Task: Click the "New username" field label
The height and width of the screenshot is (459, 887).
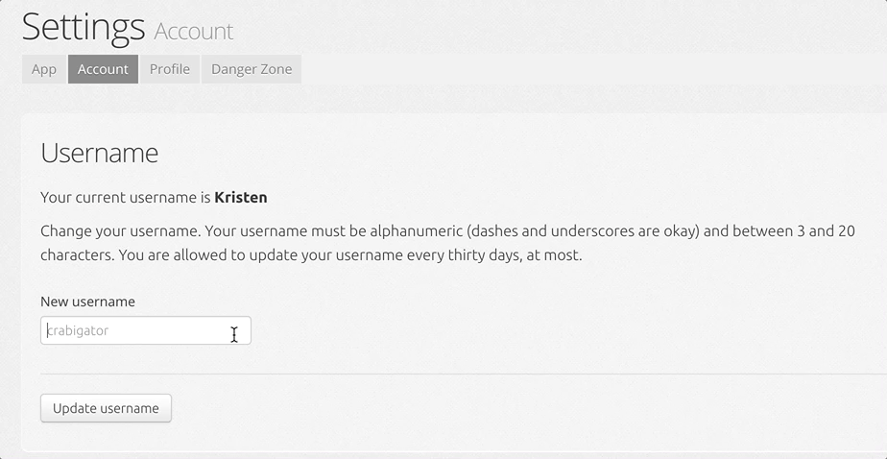Action: coord(87,302)
